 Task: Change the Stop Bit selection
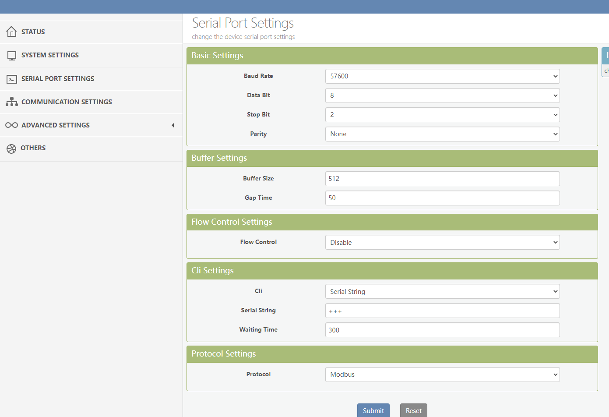point(442,115)
